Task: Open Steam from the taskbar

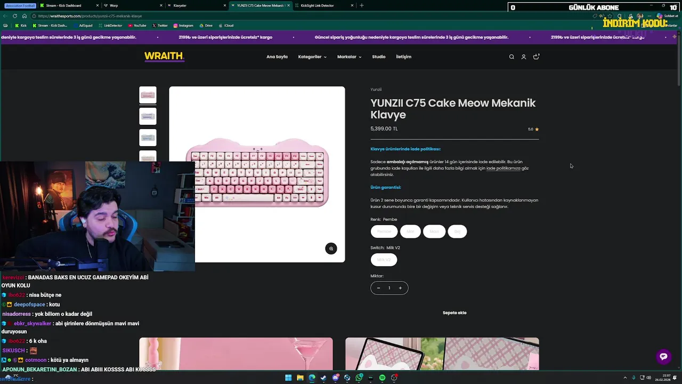Action: [323, 378]
